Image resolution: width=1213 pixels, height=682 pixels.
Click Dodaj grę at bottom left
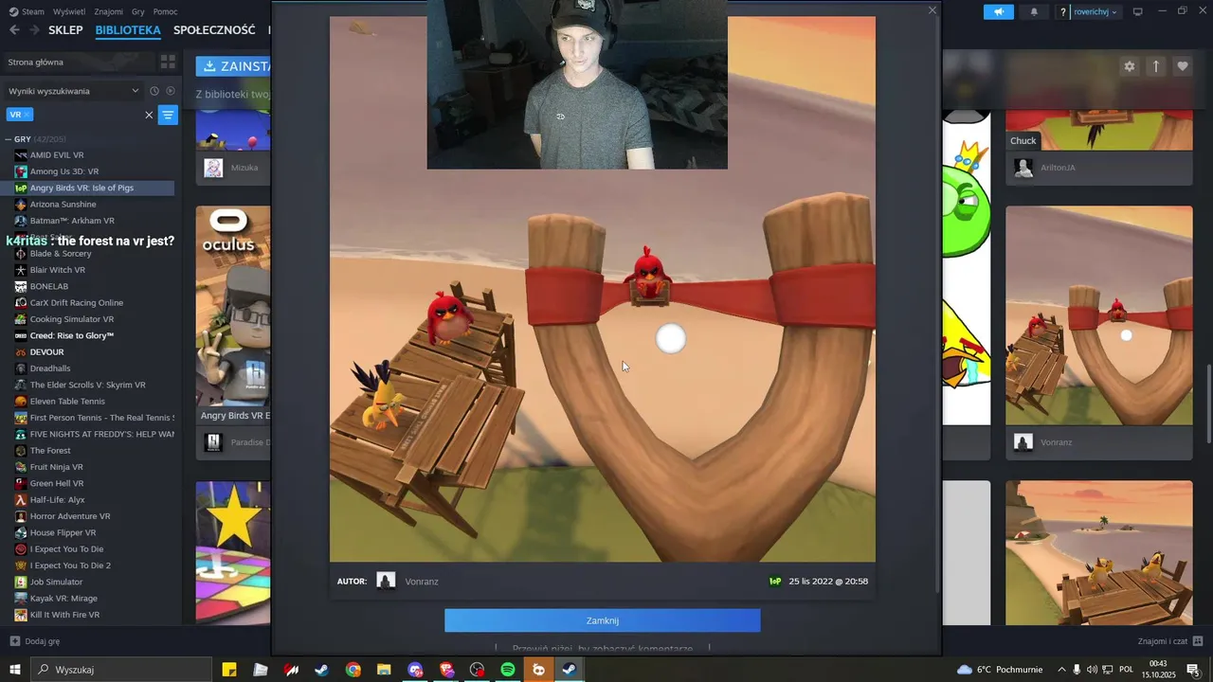35,641
